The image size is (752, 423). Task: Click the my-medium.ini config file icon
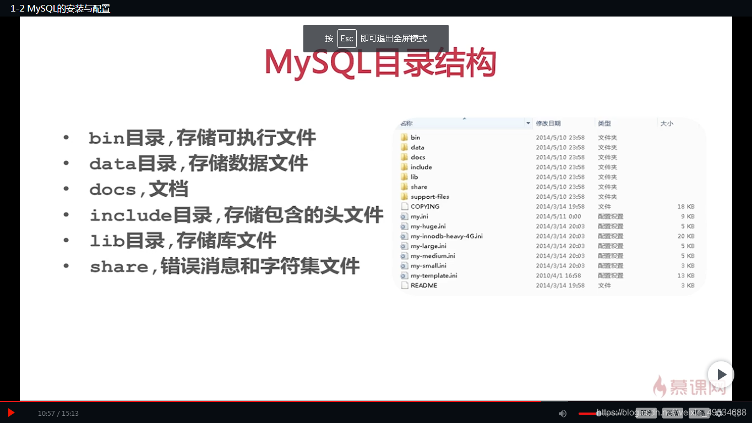tap(404, 256)
